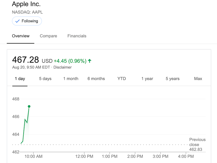This screenshot has width=217, height=163.
Task: Click the NASDAQ: AAPL ticker text
Action: pos(27,12)
